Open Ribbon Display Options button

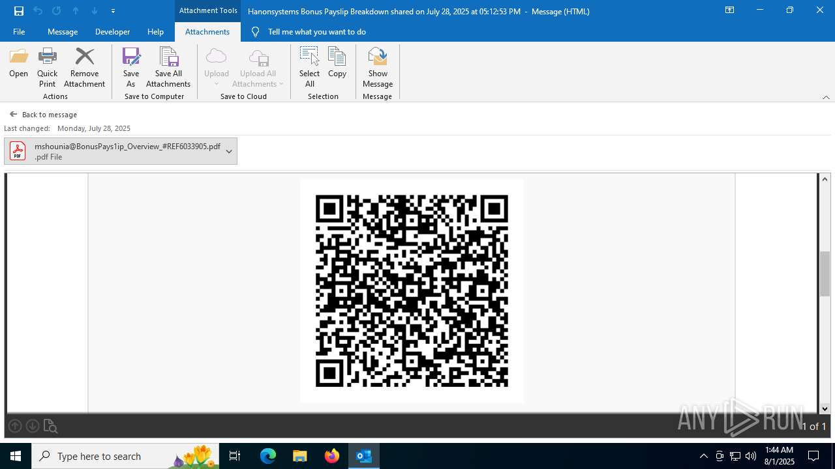click(729, 10)
